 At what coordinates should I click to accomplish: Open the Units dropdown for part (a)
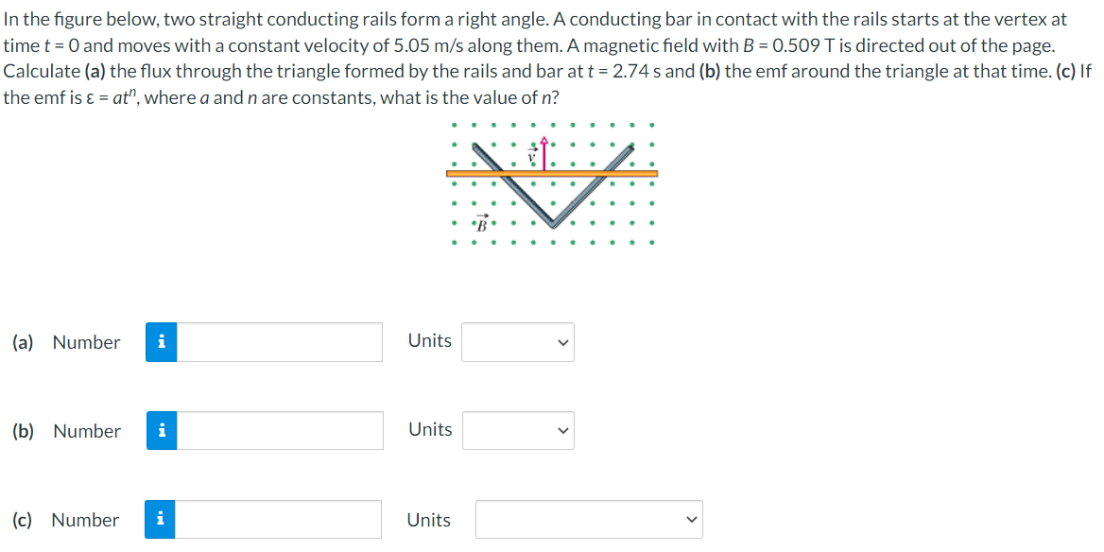(517, 342)
